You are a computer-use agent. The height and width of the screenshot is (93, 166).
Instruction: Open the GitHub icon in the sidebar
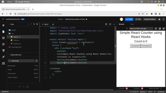(3, 50)
